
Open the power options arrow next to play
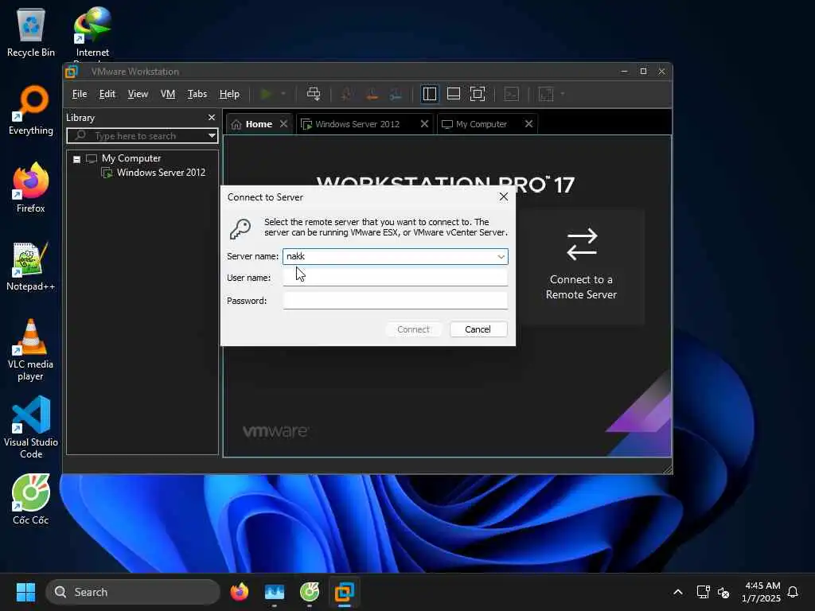coord(283,94)
